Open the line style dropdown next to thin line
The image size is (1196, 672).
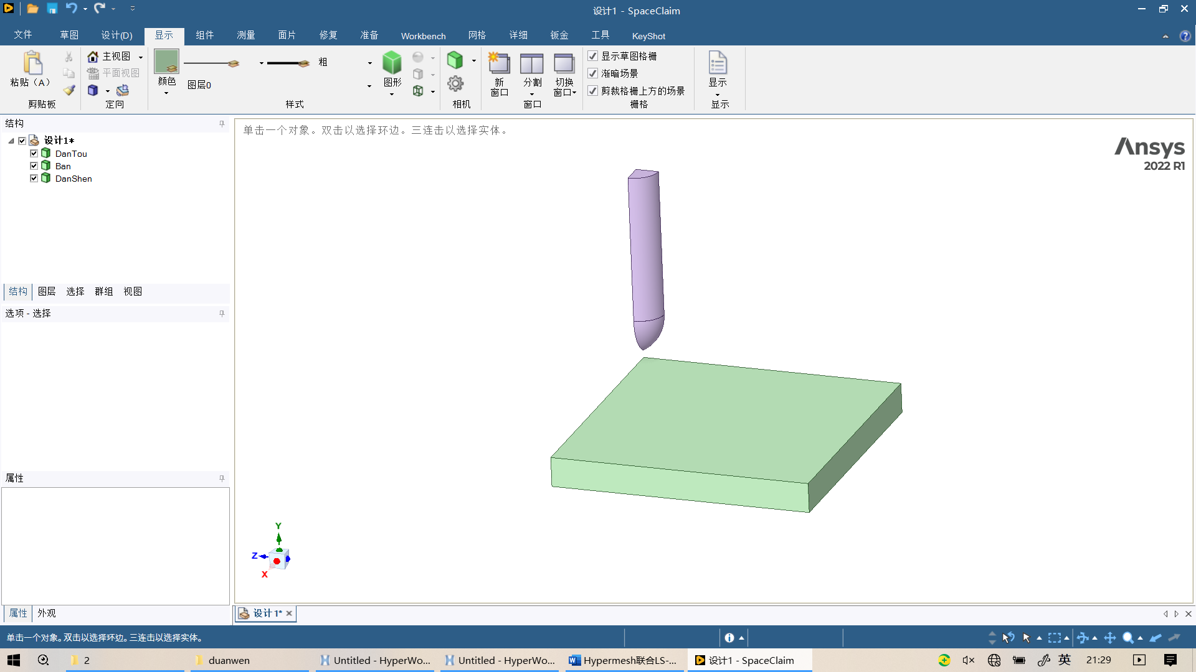262,63
